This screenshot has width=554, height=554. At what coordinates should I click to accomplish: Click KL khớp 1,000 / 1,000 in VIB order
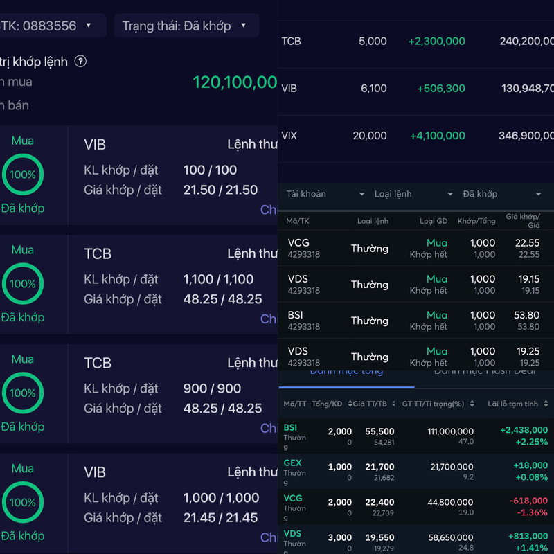coord(221,498)
